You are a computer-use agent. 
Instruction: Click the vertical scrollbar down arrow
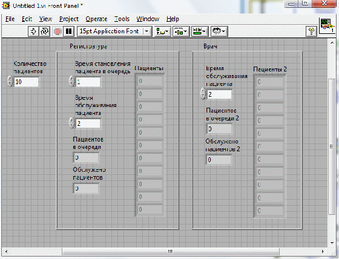click(x=332, y=243)
